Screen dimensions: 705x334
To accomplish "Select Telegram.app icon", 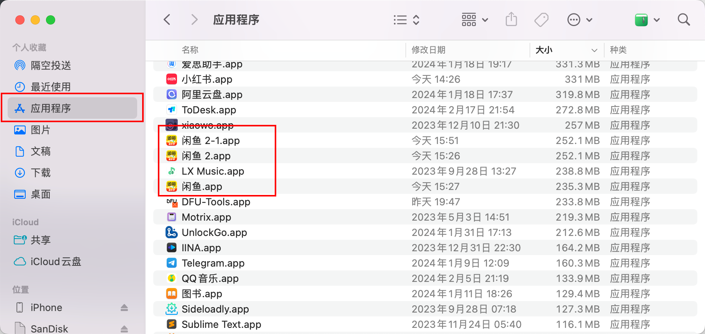I will (171, 263).
